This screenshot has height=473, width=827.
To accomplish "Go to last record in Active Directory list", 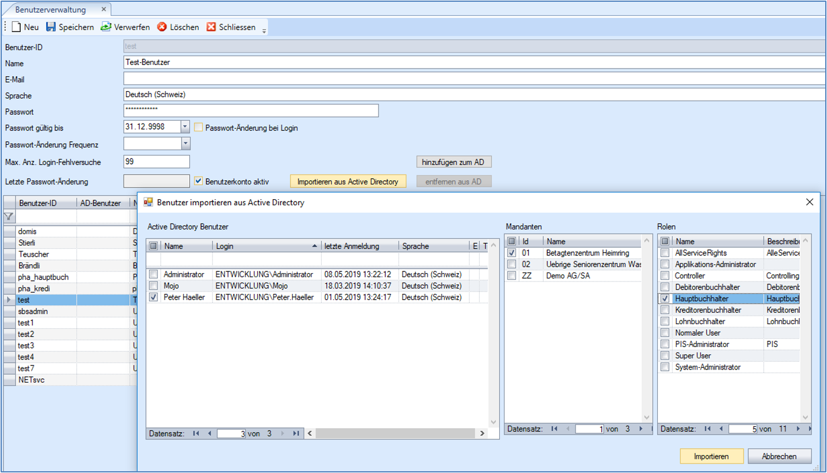I will [x=296, y=433].
